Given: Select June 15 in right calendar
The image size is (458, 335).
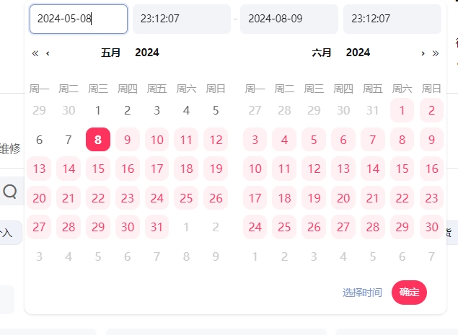Looking at the screenshot, I should point(402,169).
